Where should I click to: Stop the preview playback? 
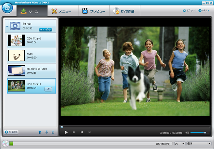(x=74, y=132)
